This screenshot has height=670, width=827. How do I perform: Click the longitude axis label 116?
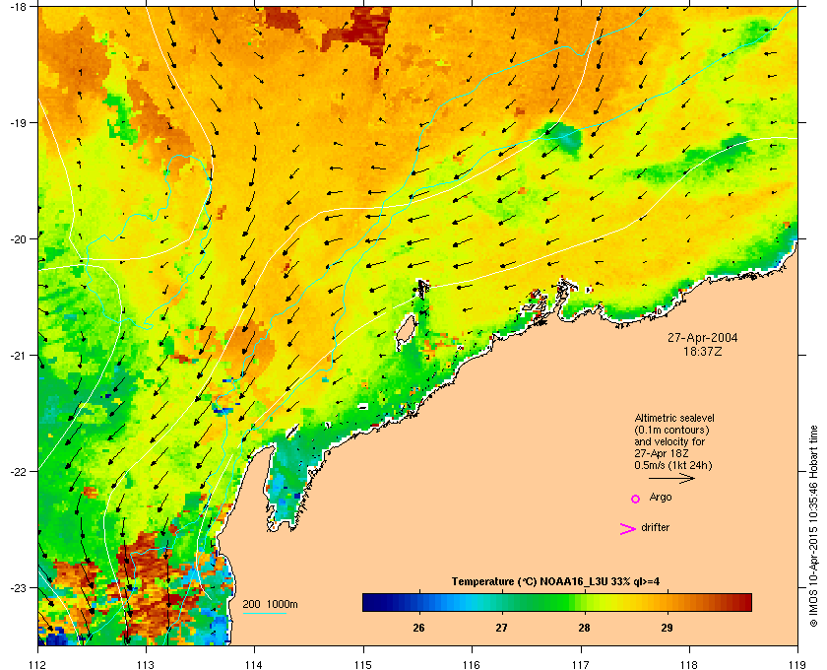pyautogui.click(x=472, y=665)
